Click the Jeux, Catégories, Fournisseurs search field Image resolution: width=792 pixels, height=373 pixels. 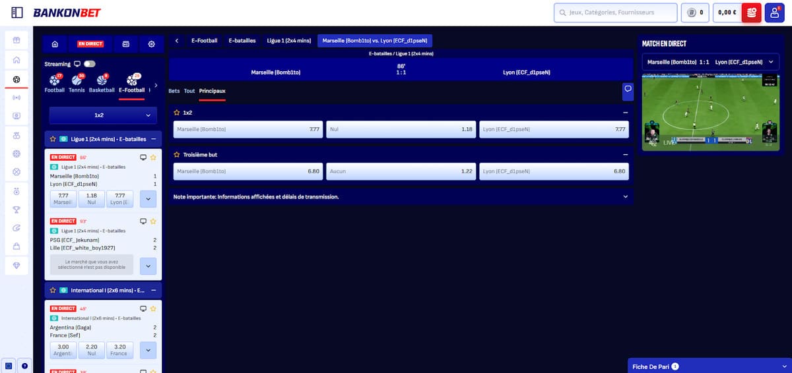pos(615,13)
